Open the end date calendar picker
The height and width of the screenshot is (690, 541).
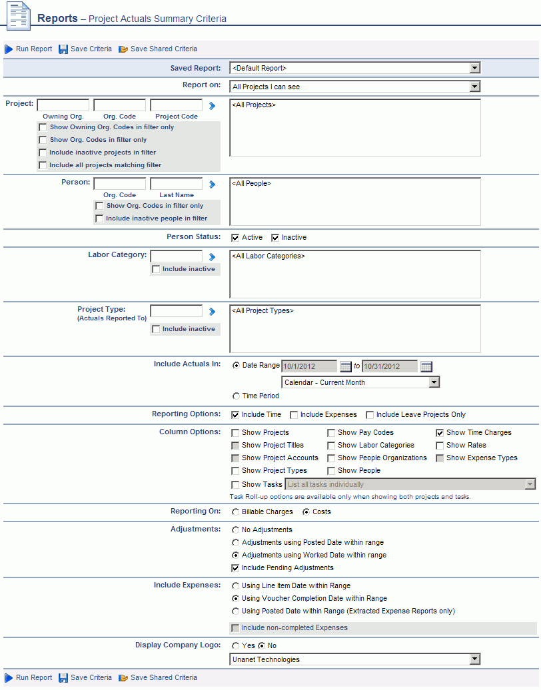coord(426,366)
